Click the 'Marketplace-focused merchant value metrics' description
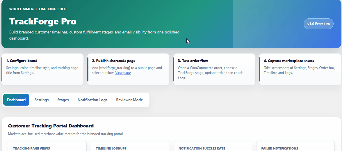Viewport: 342px width, 151px height. [66, 134]
